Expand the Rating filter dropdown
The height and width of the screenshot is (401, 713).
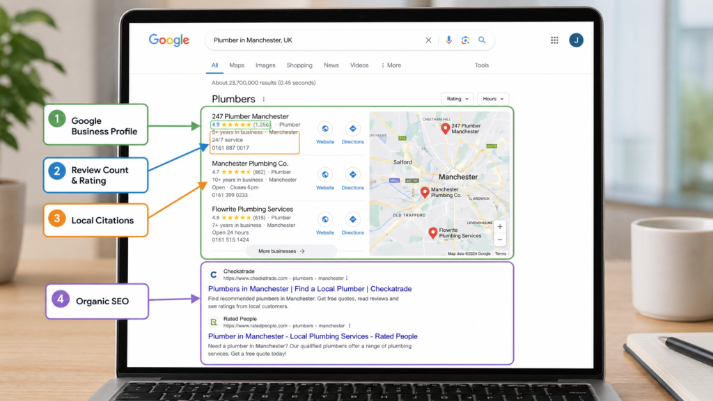tap(457, 99)
